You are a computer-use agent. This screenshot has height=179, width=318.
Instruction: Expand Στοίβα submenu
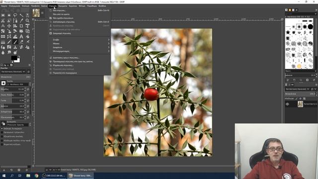[79, 40]
